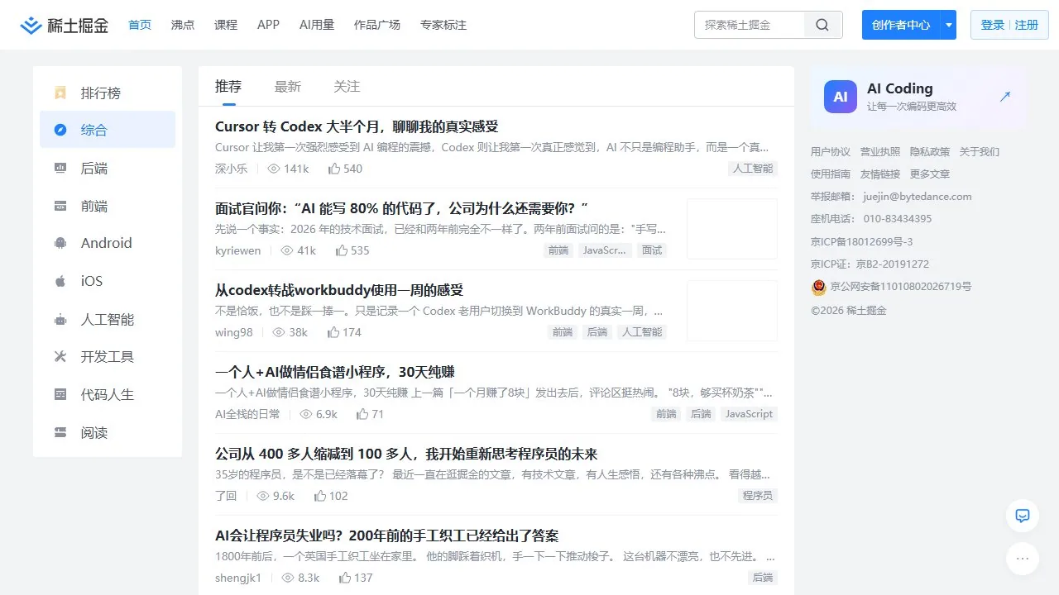
Task: Open thumbnail of the 面试官问你 article
Action: click(x=732, y=229)
